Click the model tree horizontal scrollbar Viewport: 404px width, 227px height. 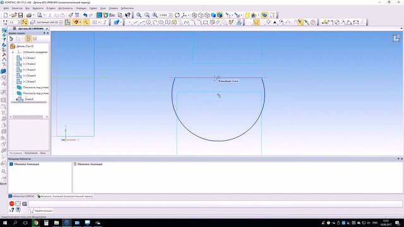tap(28, 117)
